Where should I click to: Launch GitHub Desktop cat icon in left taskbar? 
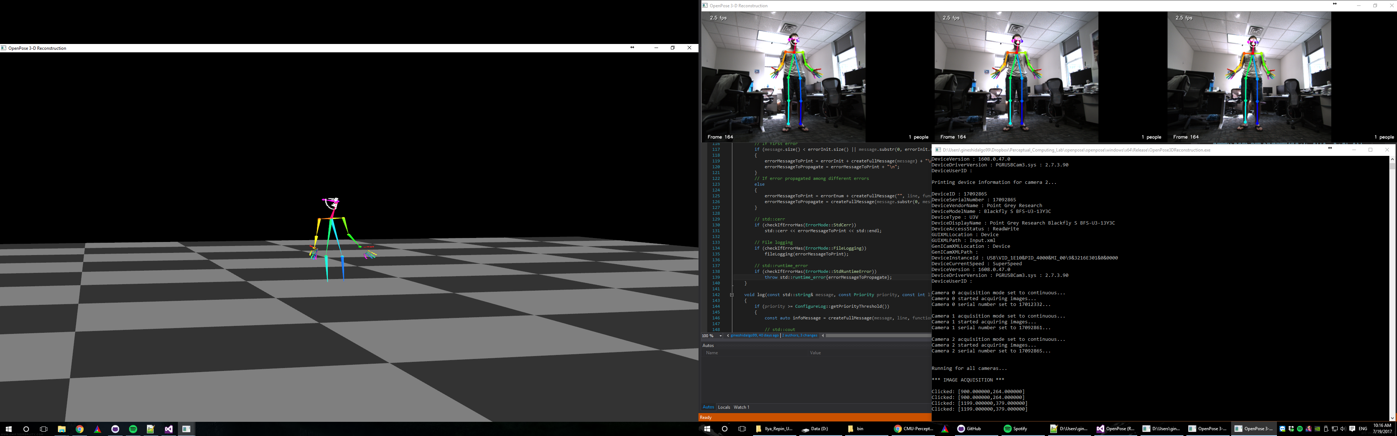pos(115,429)
